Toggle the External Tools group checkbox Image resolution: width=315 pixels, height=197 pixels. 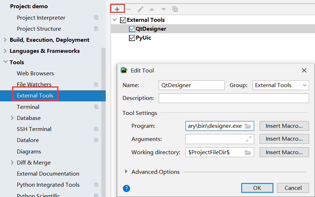pyautogui.click(x=123, y=20)
